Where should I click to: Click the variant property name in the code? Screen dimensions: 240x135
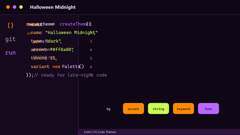point(40,66)
